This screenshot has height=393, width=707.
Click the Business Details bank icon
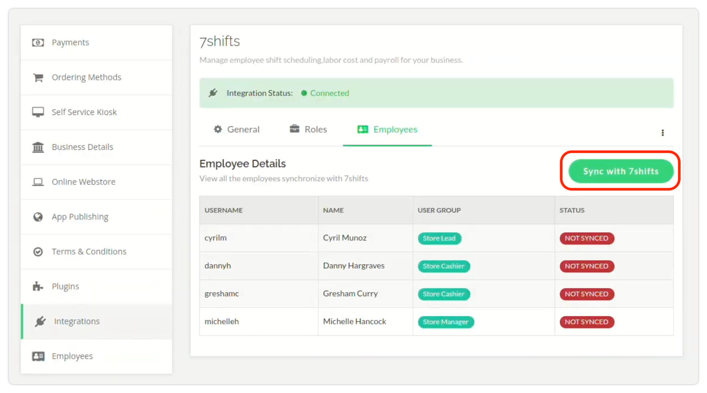tap(38, 147)
